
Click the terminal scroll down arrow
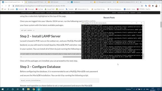(143, 58)
